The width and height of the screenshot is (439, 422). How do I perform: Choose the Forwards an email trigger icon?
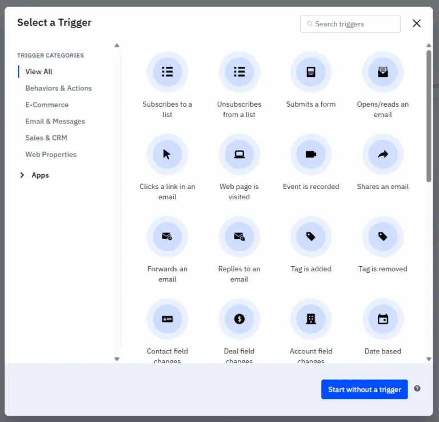tap(167, 236)
